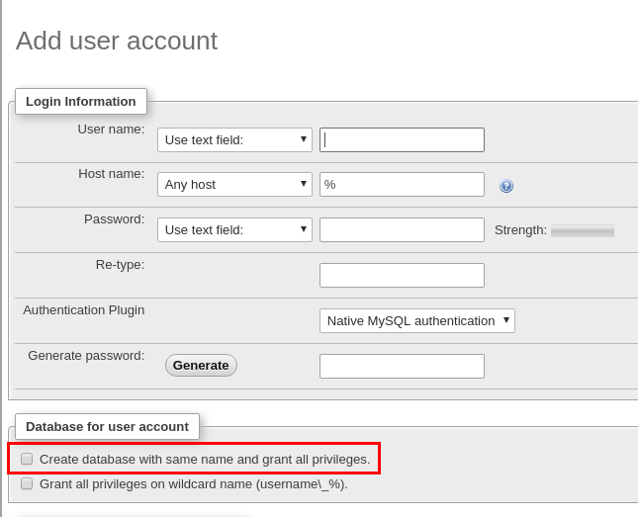
Task: Click the Re-type label text
Action: [120, 264]
